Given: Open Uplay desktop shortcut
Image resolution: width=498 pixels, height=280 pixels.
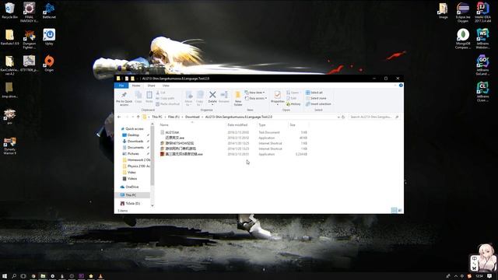Looking at the screenshot, I should 49,37.
